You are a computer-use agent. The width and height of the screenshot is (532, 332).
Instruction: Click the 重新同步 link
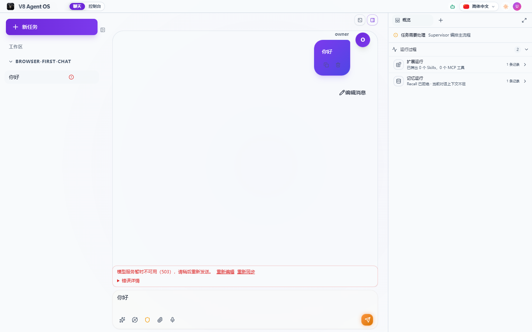246,272
